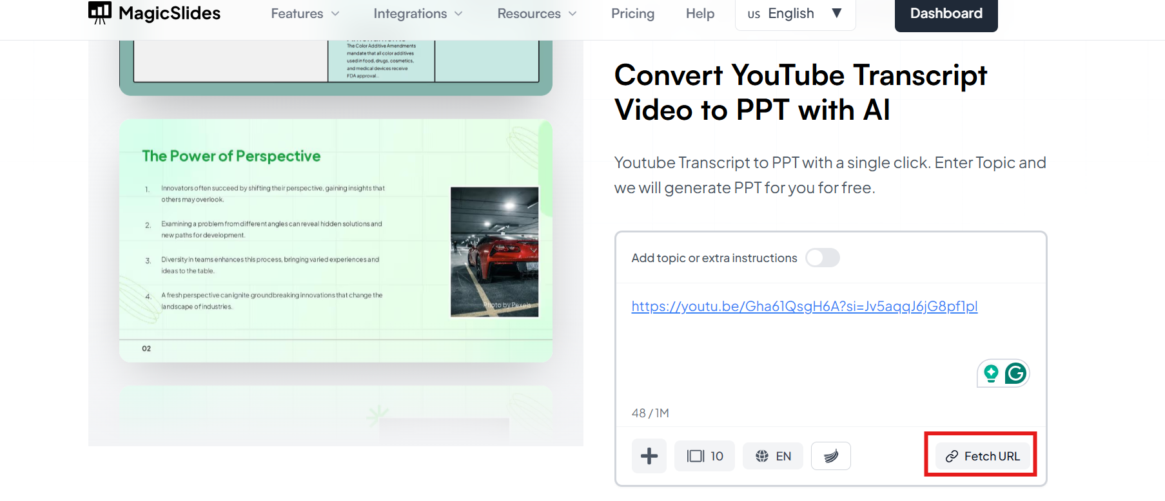The height and width of the screenshot is (501, 1165).
Task: Change output language via EN globe button
Action: click(x=773, y=456)
